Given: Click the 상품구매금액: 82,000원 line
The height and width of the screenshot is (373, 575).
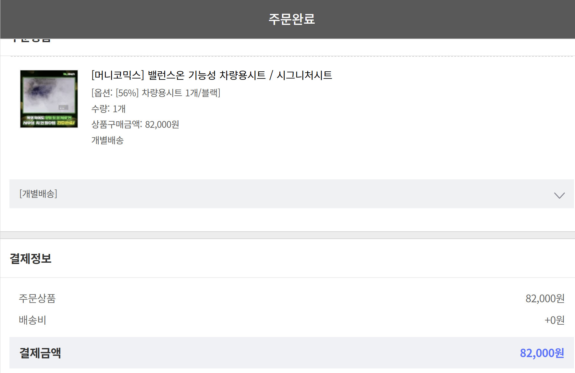Looking at the screenshot, I should tap(135, 124).
